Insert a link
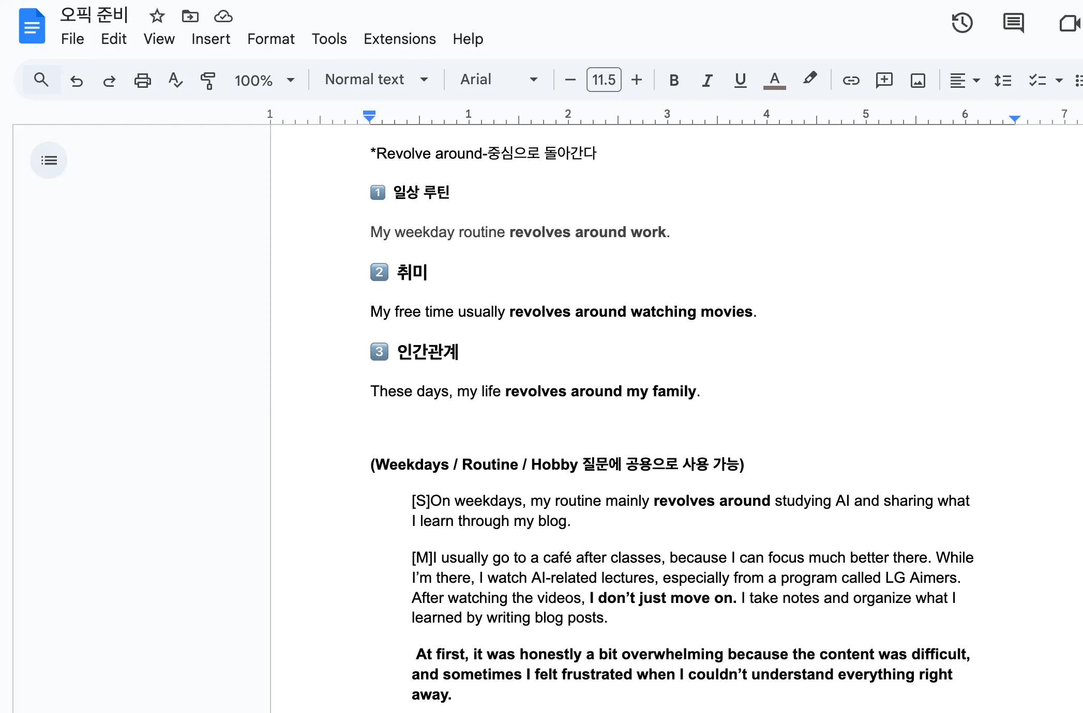The height and width of the screenshot is (713, 1083). coord(850,80)
